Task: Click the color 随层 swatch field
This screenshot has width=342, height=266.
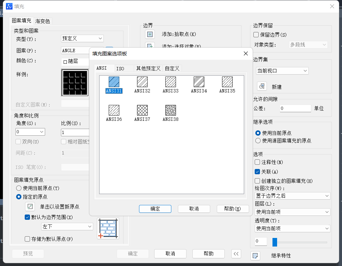Action: pos(75,62)
